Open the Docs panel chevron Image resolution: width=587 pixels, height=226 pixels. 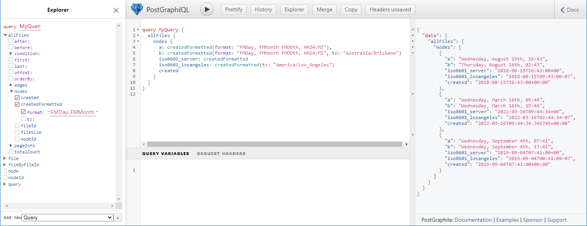[562, 10]
